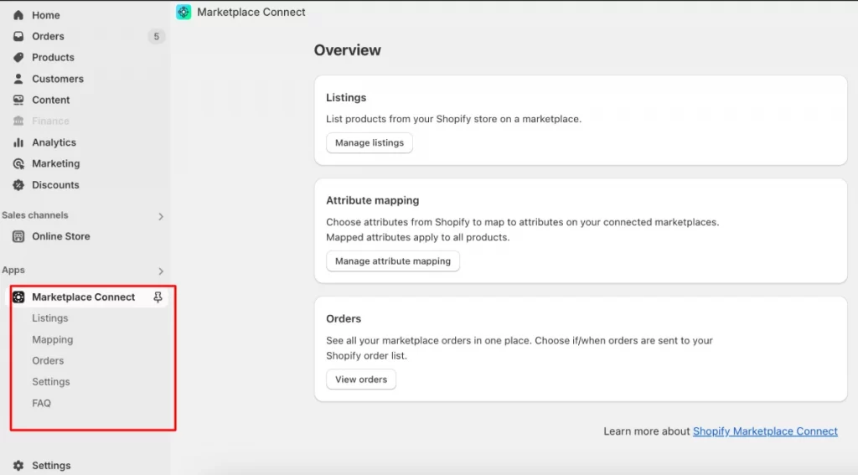Open Customers via the person icon

pyautogui.click(x=18, y=79)
